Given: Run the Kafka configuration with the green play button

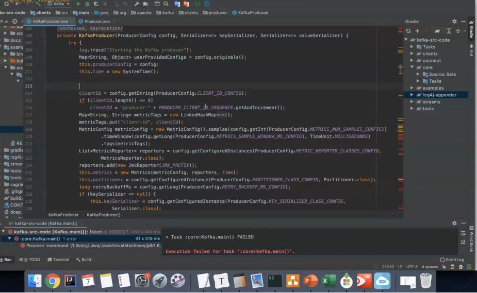Looking at the screenshot, I should (x=78, y=4).
